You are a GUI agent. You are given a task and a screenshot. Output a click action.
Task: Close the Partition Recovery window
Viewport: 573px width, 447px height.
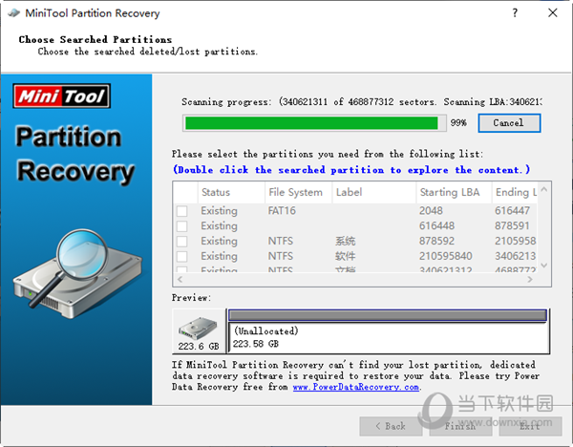tap(553, 12)
